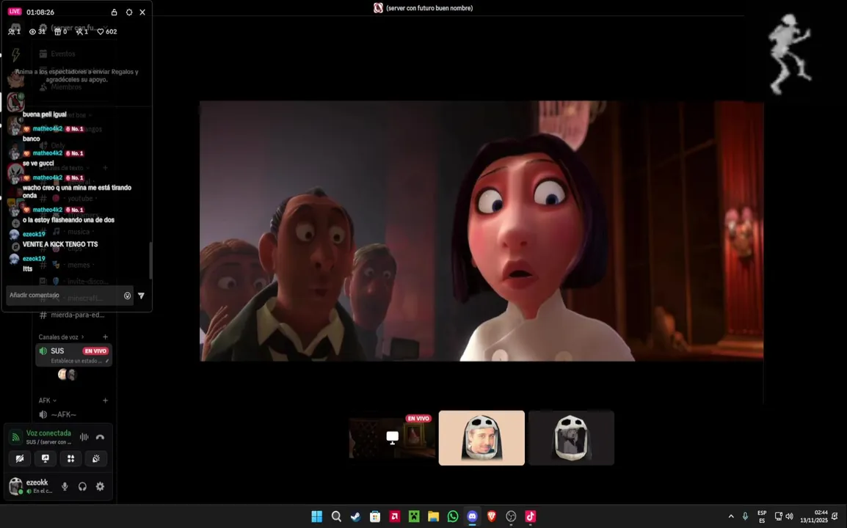Open the network tray icon

pos(779,517)
